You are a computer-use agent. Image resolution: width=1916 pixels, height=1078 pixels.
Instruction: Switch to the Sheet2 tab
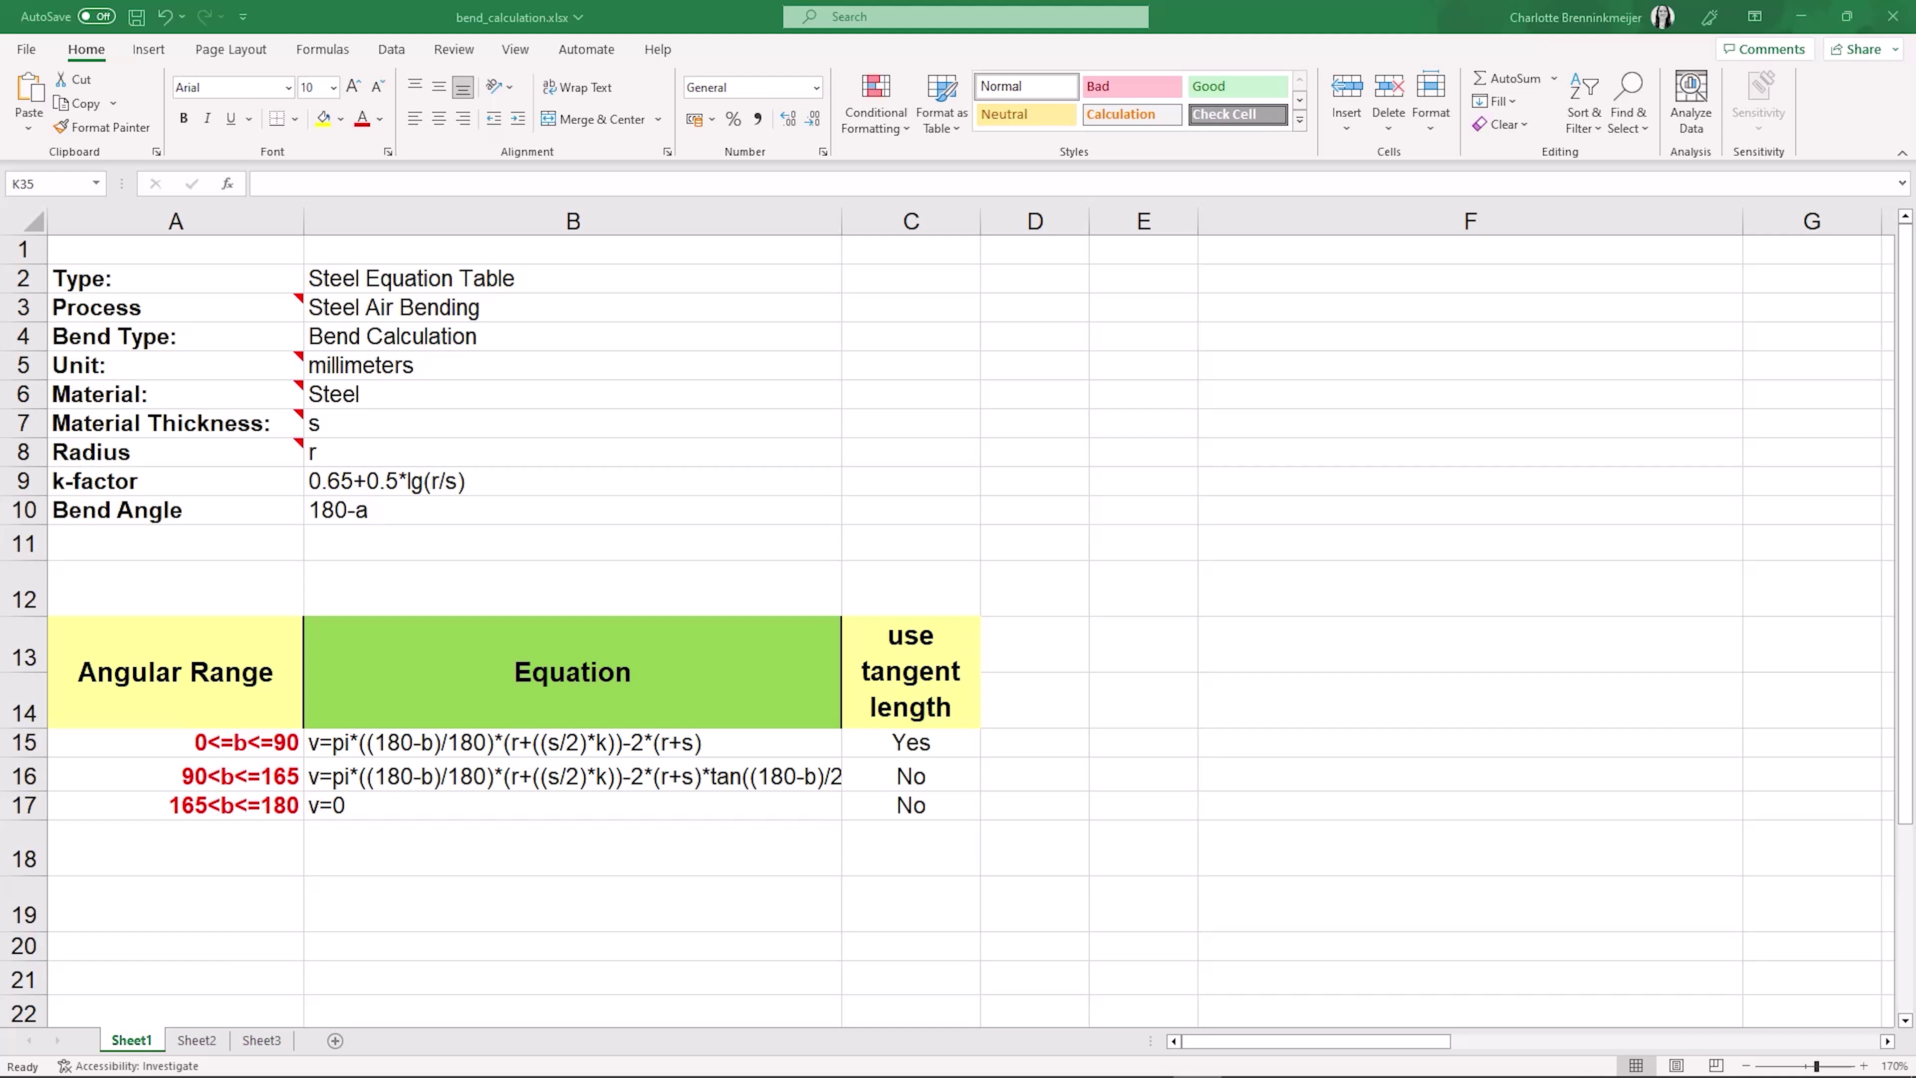tap(197, 1041)
